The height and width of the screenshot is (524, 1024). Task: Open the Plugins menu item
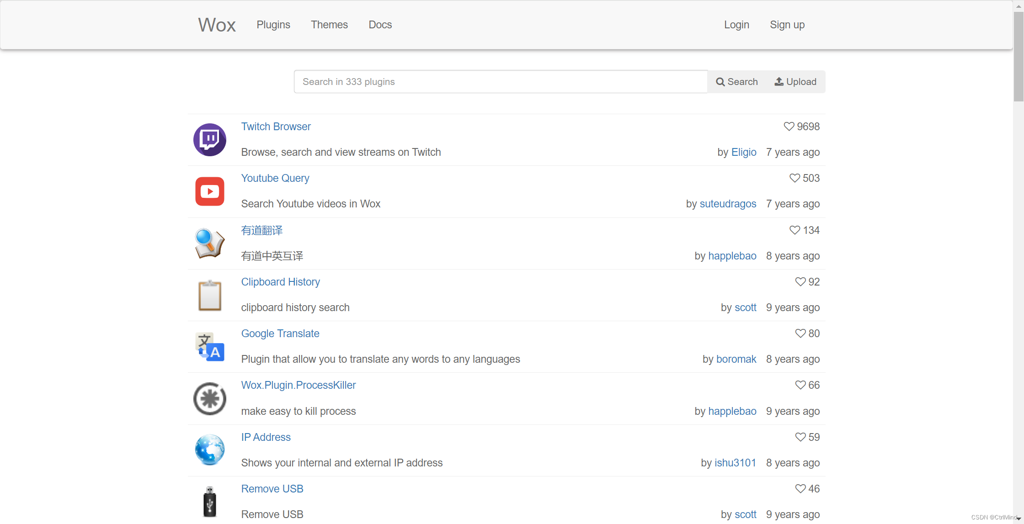273,25
